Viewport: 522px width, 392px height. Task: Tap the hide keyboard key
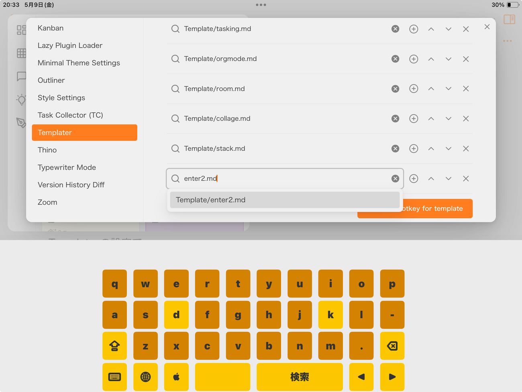(x=114, y=377)
